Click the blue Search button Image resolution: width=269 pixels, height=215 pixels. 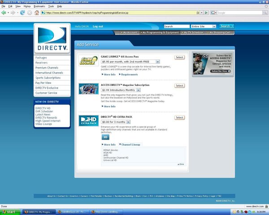coord(227,26)
